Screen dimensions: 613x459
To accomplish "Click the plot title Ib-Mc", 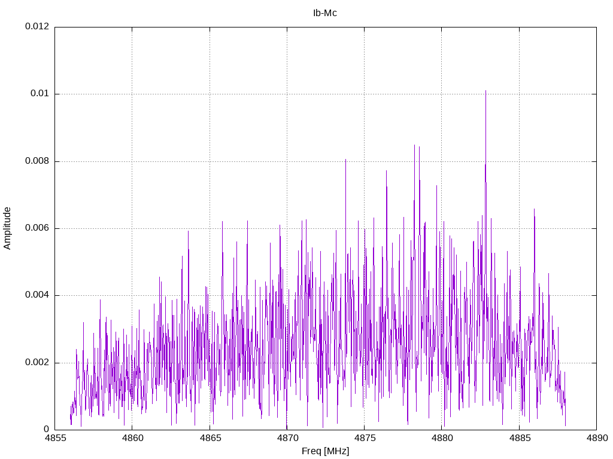I will pyautogui.click(x=325, y=13).
